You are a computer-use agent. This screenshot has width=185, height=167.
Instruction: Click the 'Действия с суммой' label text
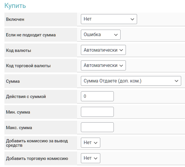(26, 97)
